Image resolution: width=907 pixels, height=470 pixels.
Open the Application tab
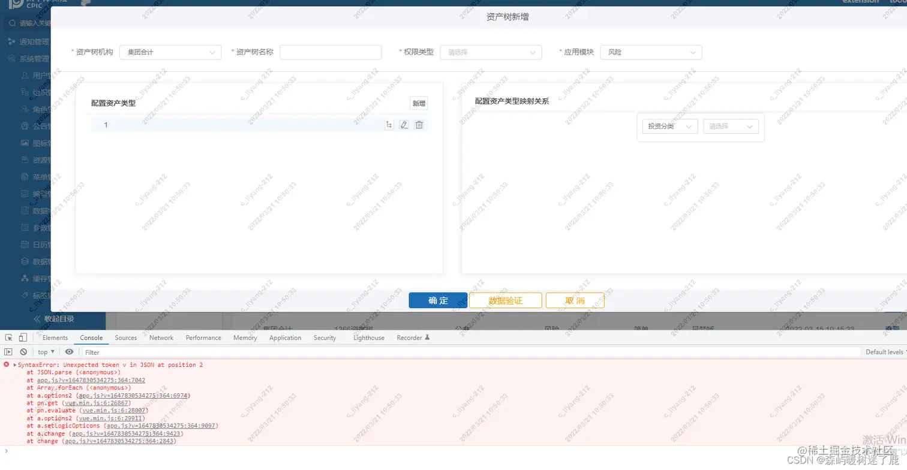coord(285,338)
